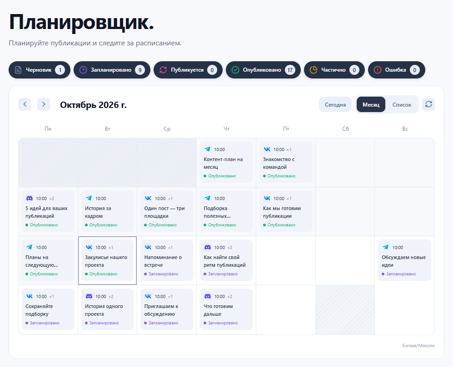Screen dimensions: 453x367
Task: Click the VK icon on Как мы готовим публикации
Action: (267, 198)
